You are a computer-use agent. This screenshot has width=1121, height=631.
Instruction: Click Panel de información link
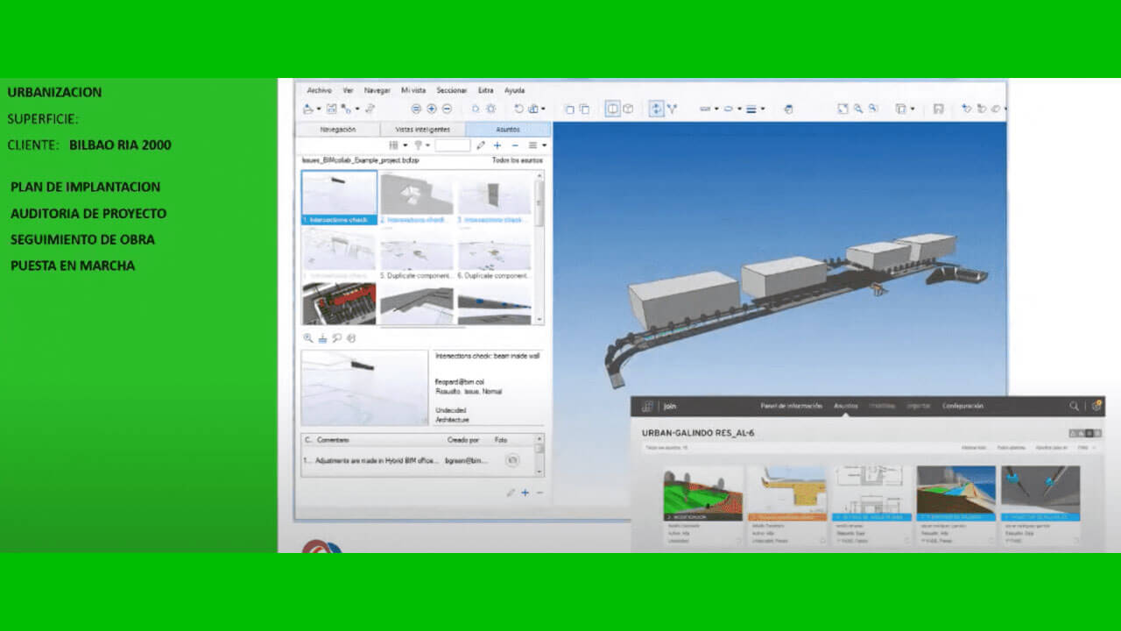pyautogui.click(x=791, y=406)
